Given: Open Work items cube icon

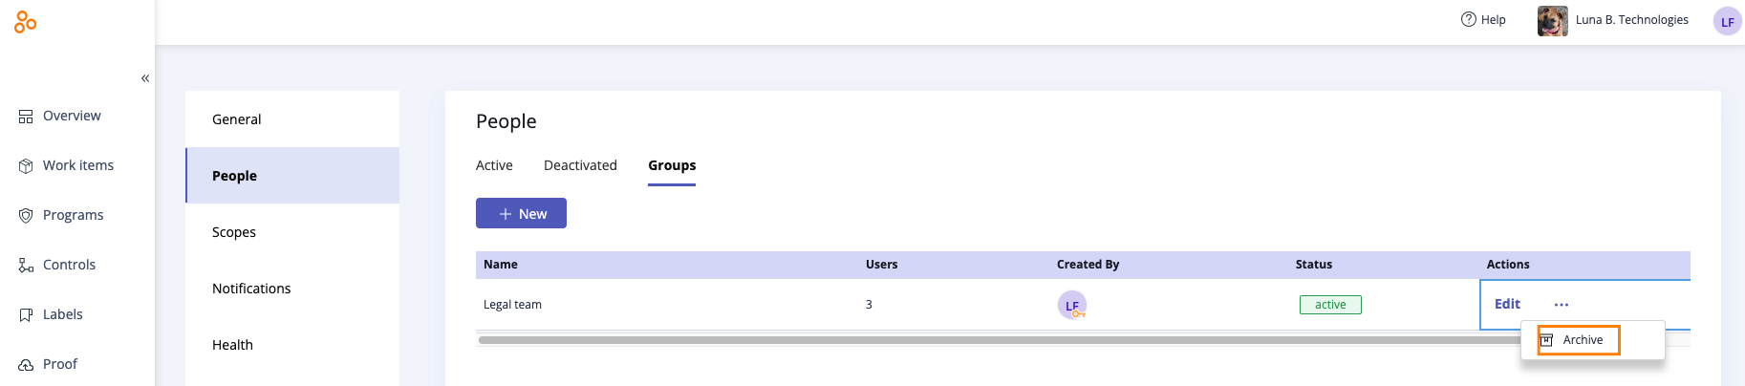Looking at the screenshot, I should click(26, 166).
